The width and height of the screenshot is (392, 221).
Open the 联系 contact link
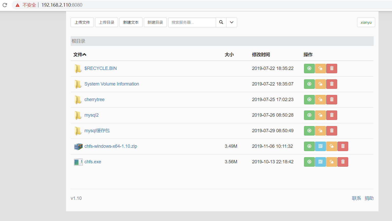tap(357, 198)
